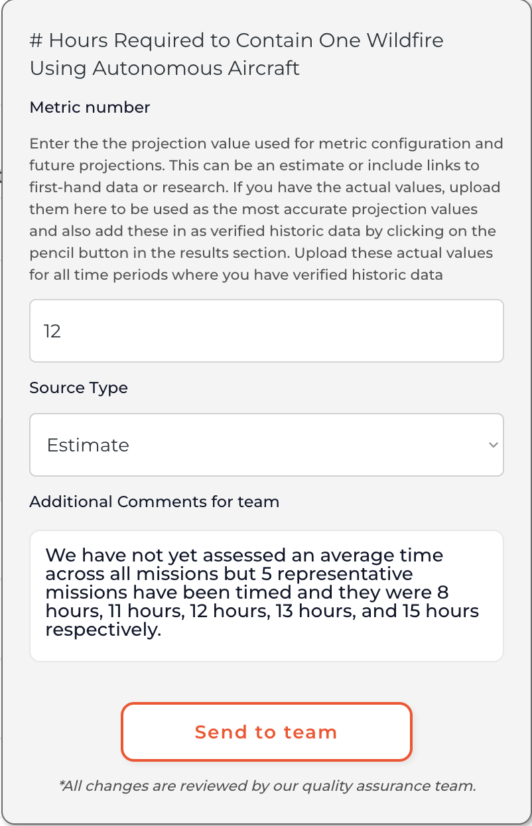
Task: Select the 'Estimate' text in the dropdown
Action: pos(88,445)
